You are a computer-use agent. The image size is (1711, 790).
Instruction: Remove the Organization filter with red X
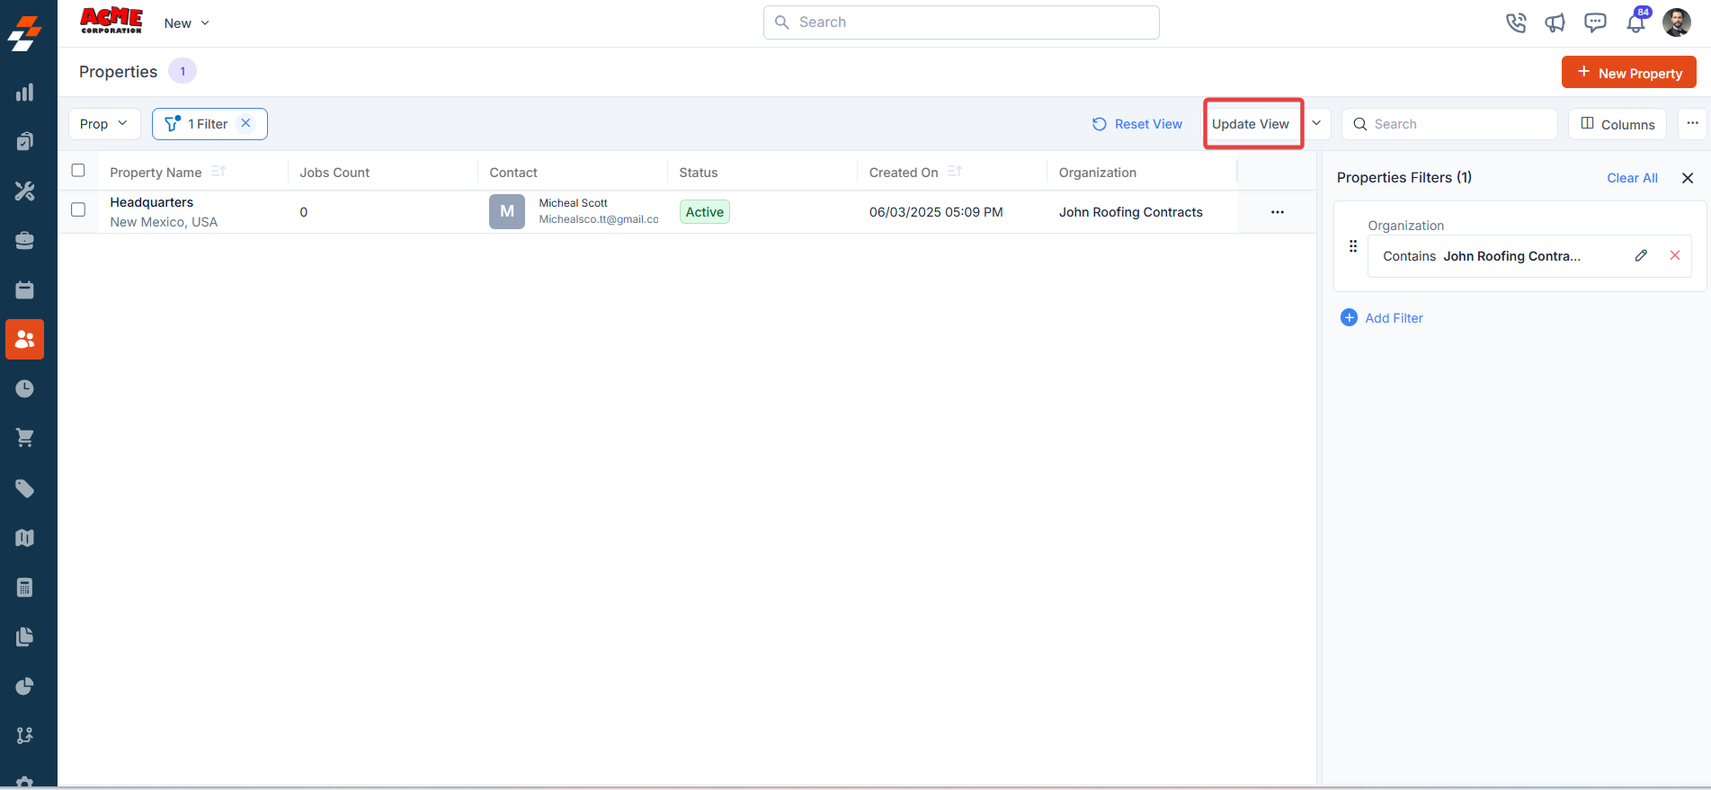coord(1675,255)
